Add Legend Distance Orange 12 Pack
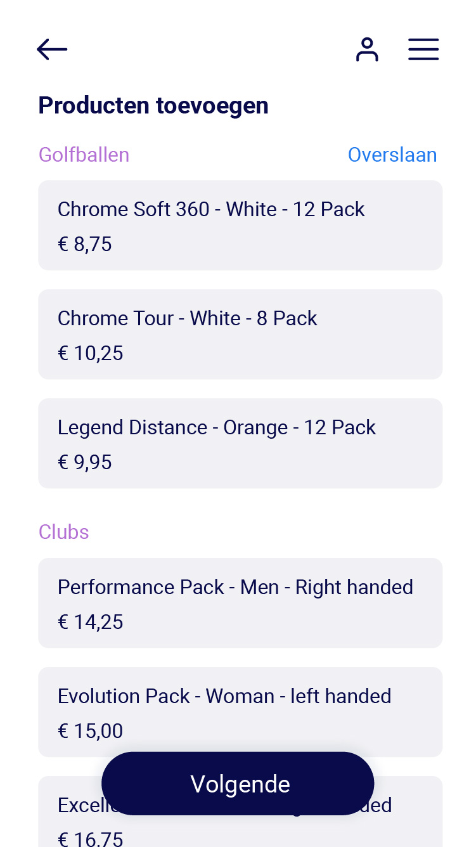476x847 pixels. click(240, 444)
